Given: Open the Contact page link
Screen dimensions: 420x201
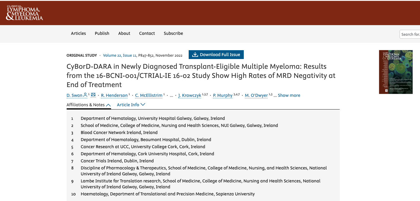Looking at the screenshot, I should 147,33.
